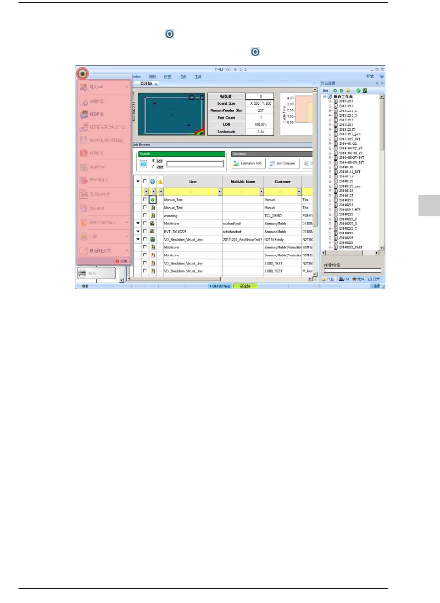Tick checkbox for row with 20141224_AutoGroupTest

click(145, 239)
